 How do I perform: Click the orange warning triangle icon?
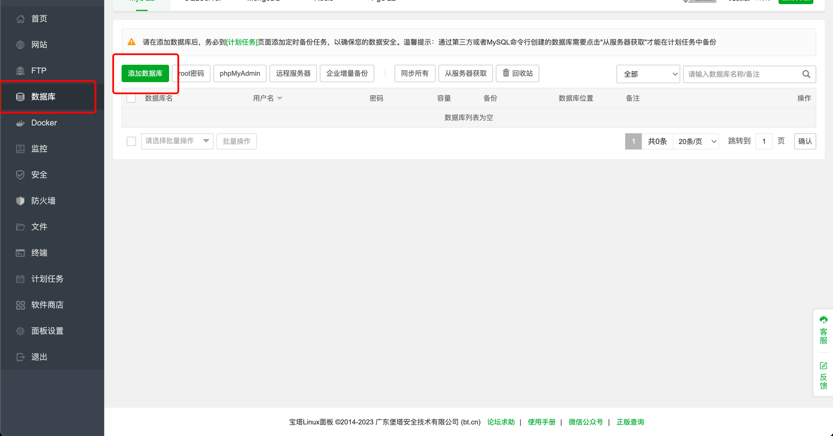(x=132, y=42)
